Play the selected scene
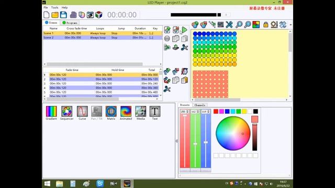Viewport: 335px width, 188px height. (184, 30)
